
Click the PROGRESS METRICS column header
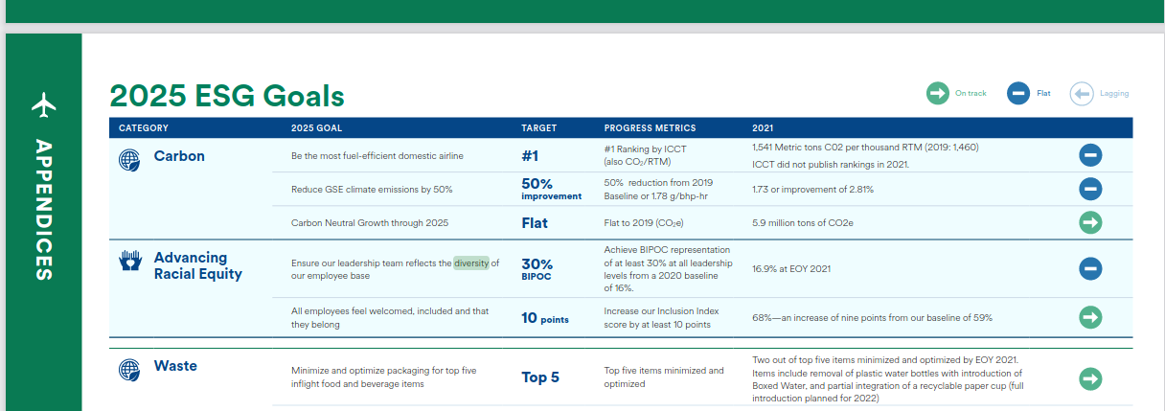coord(651,127)
